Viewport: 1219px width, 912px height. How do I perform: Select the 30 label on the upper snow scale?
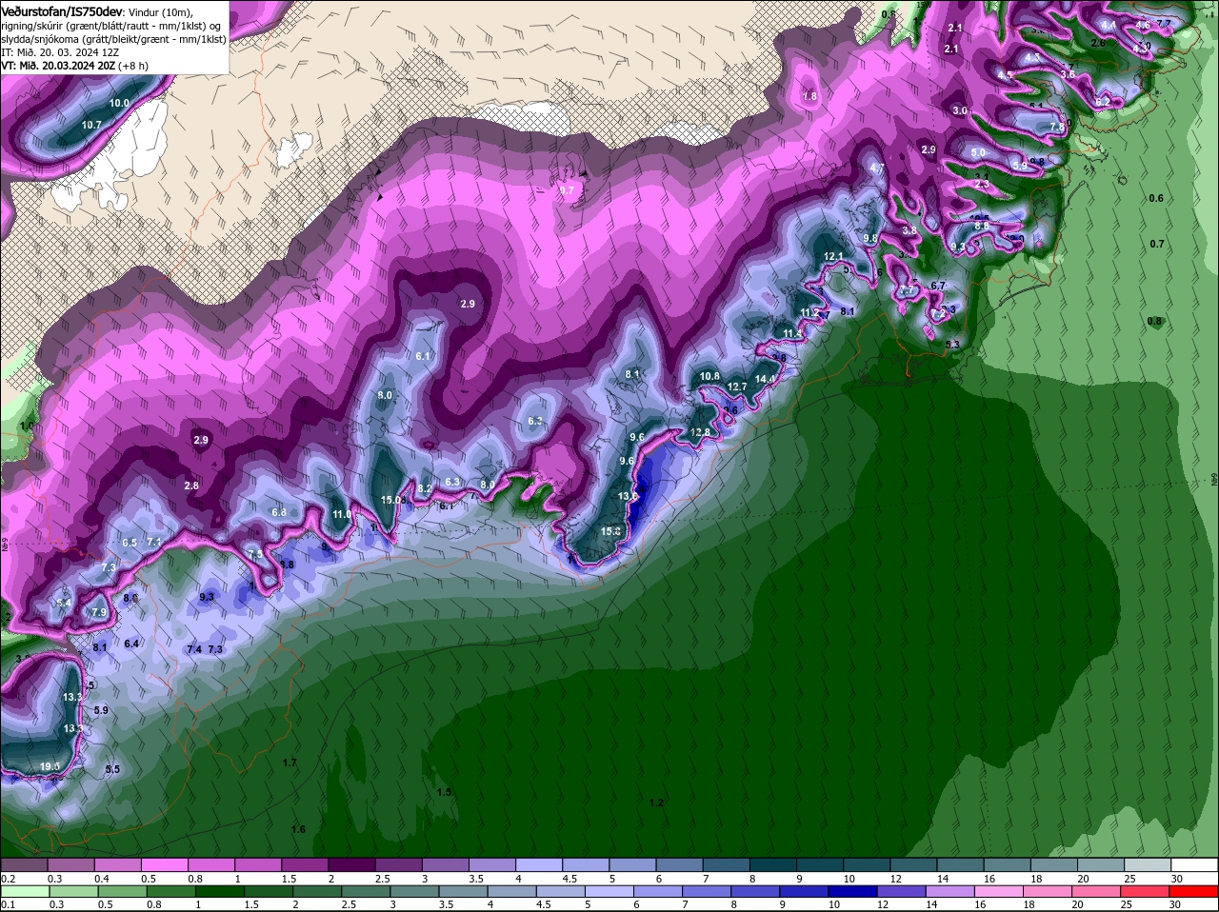(x=1177, y=878)
